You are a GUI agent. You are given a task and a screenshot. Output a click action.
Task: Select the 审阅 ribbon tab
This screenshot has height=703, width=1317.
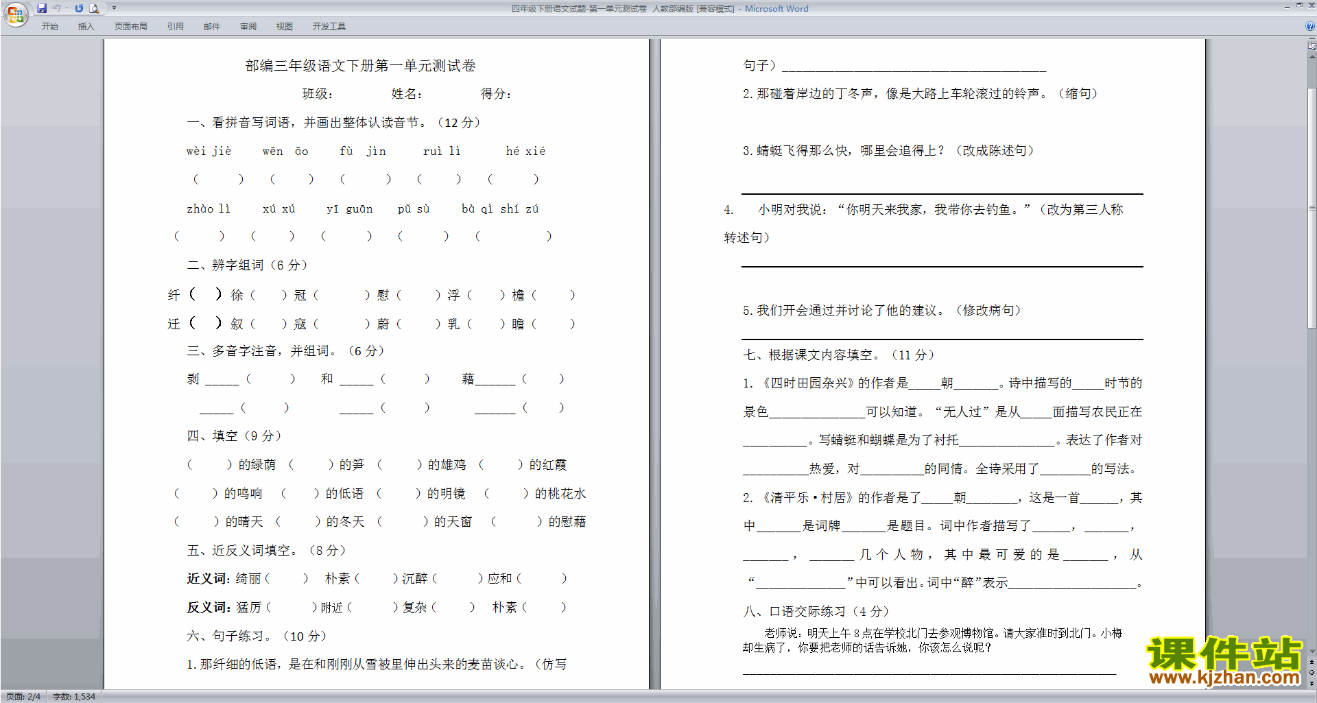tap(248, 26)
